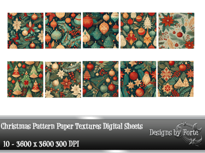This screenshot has height=153, width=205.
Task: Select the small red tree with baubles pattern
Action: 100,79
